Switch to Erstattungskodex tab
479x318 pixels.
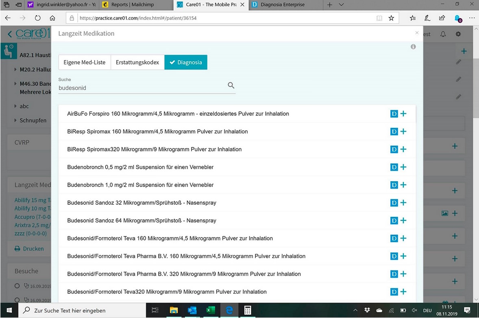tap(137, 62)
